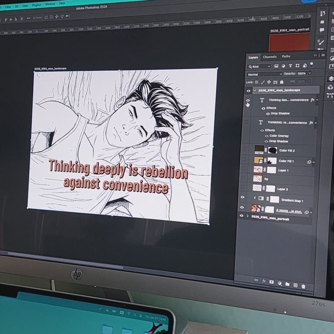
Task: Click the Link layers chain icon
Action: [x=256, y=280]
